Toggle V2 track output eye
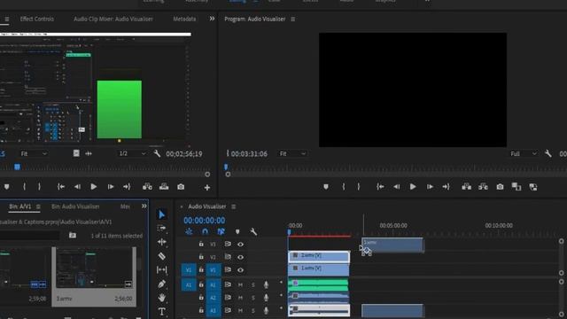Viewport: 567px width, 319px height. tap(240, 257)
